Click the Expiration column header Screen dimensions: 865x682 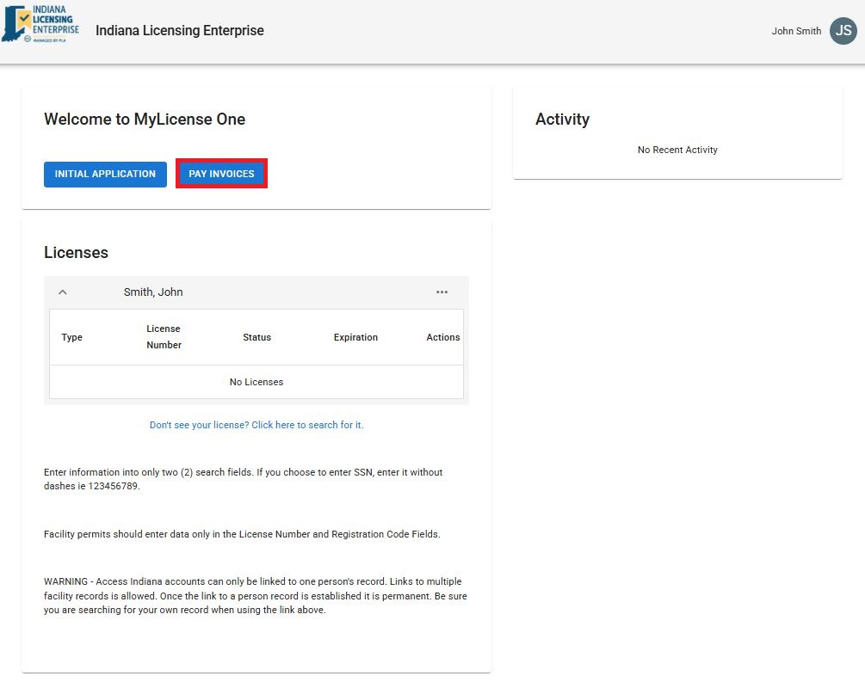coord(355,337)
